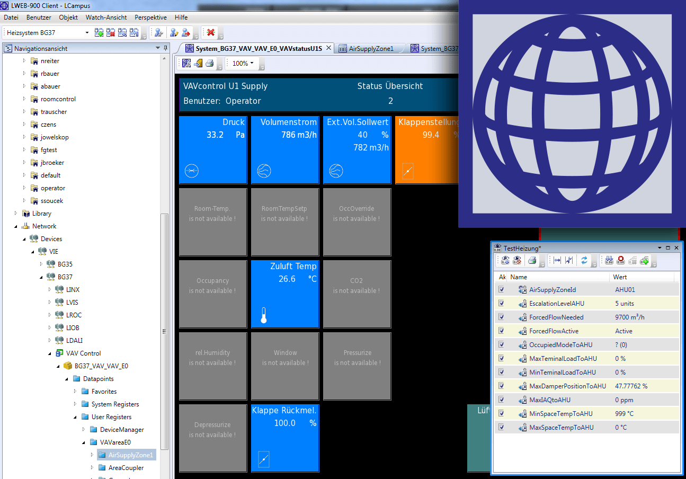Click the fan icon in Volumenstrom tile

tap(264, 171)
